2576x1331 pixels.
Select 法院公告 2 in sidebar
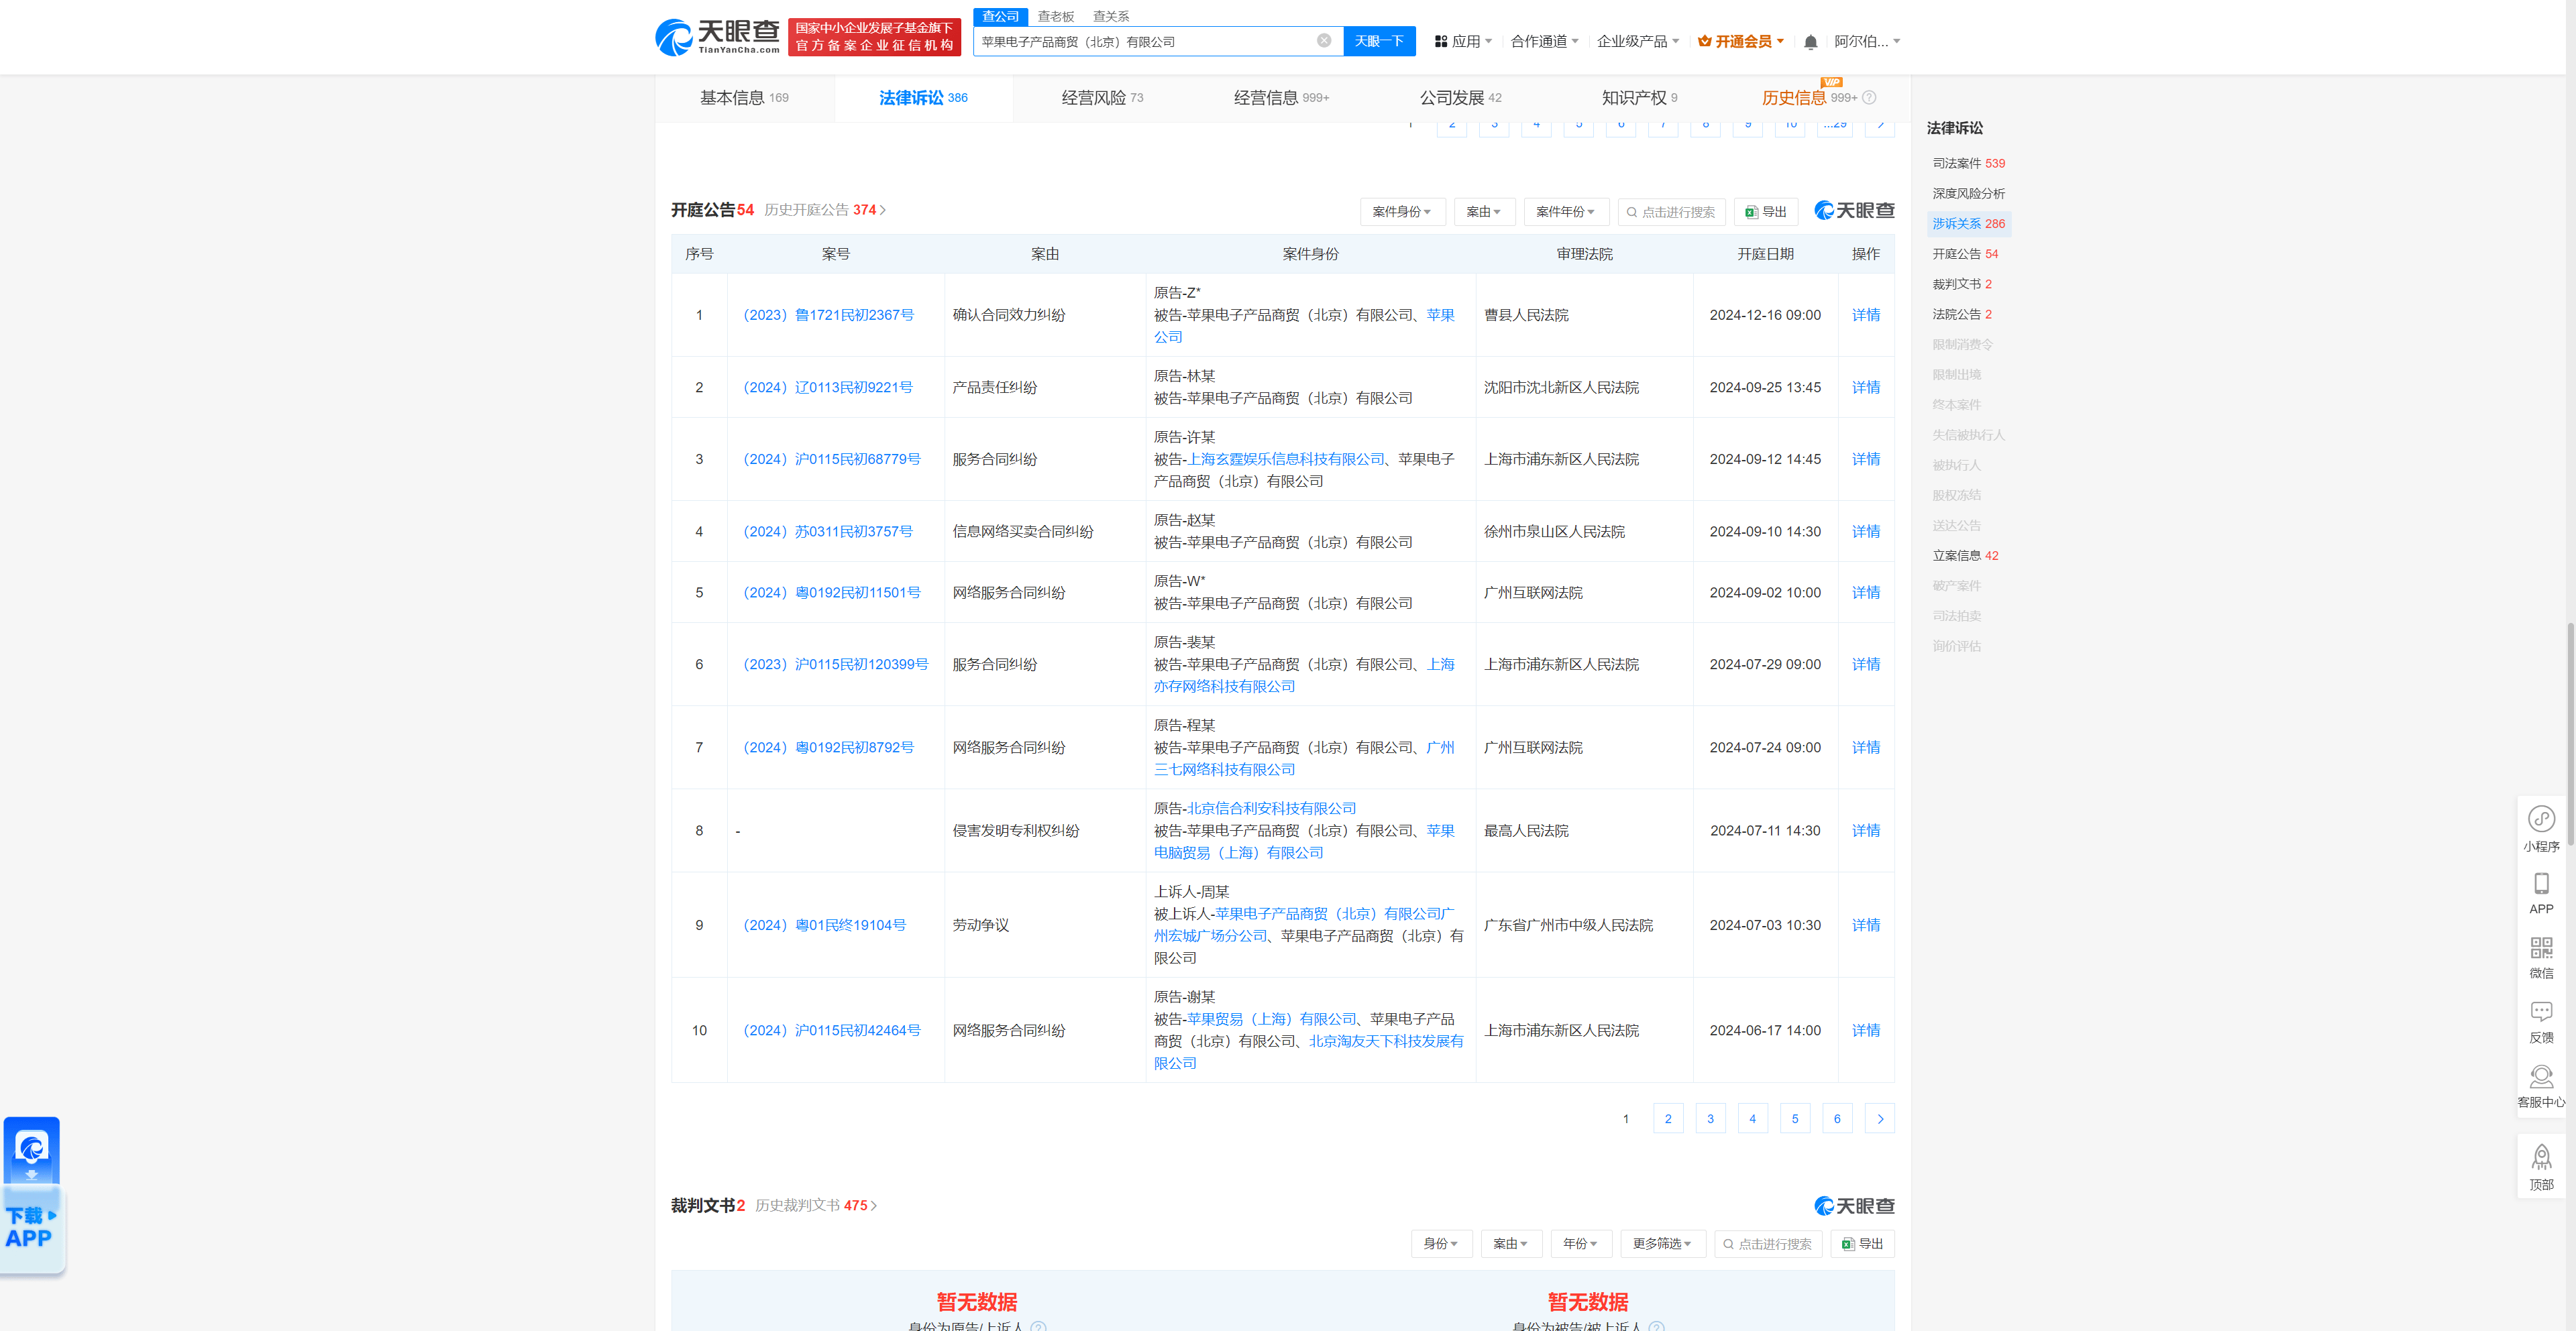1961,314
